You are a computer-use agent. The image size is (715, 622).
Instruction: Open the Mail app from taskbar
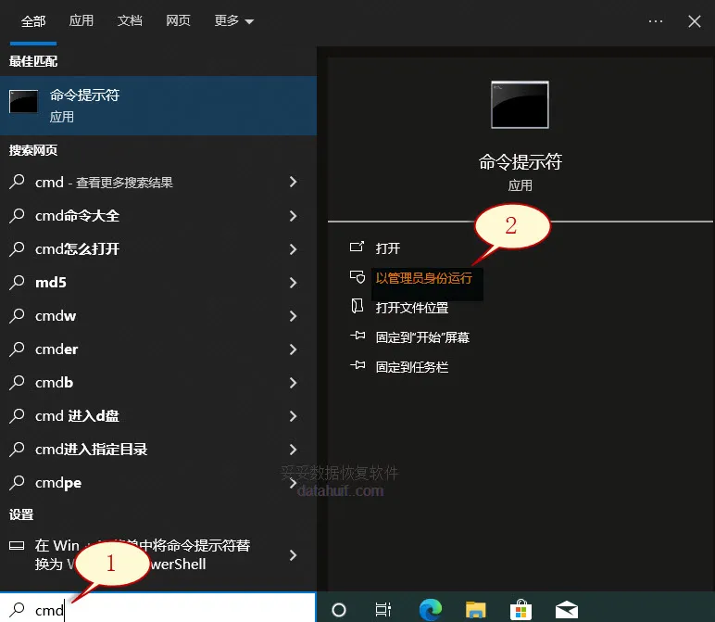click(x=567, y=609)
